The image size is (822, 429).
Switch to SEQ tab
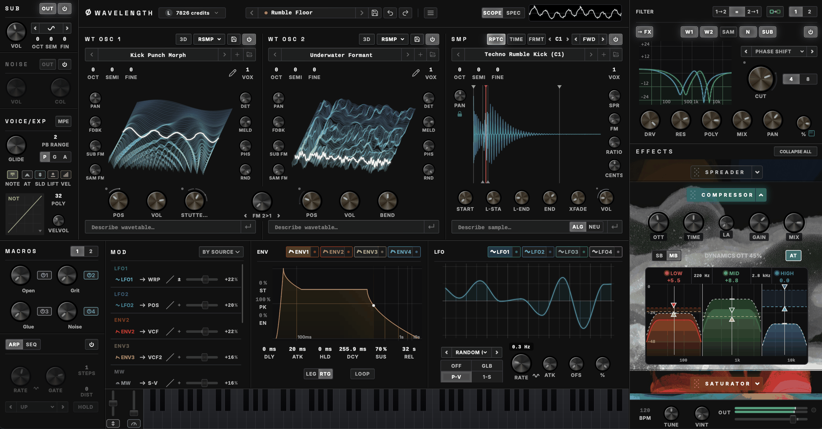click(x=31, y=344)
